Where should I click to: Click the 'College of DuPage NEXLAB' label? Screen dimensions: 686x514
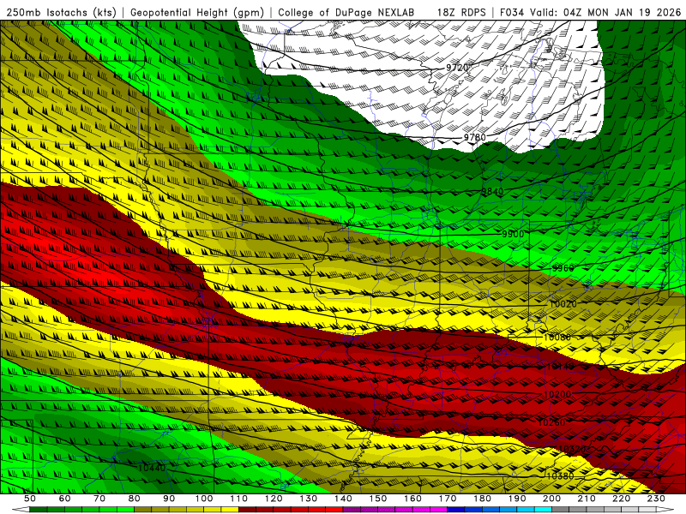pos(346,13)
